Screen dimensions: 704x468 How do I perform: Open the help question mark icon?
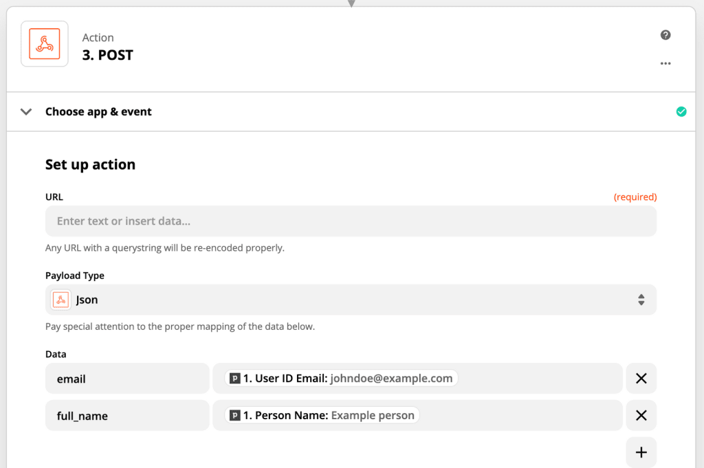(665, 35)
